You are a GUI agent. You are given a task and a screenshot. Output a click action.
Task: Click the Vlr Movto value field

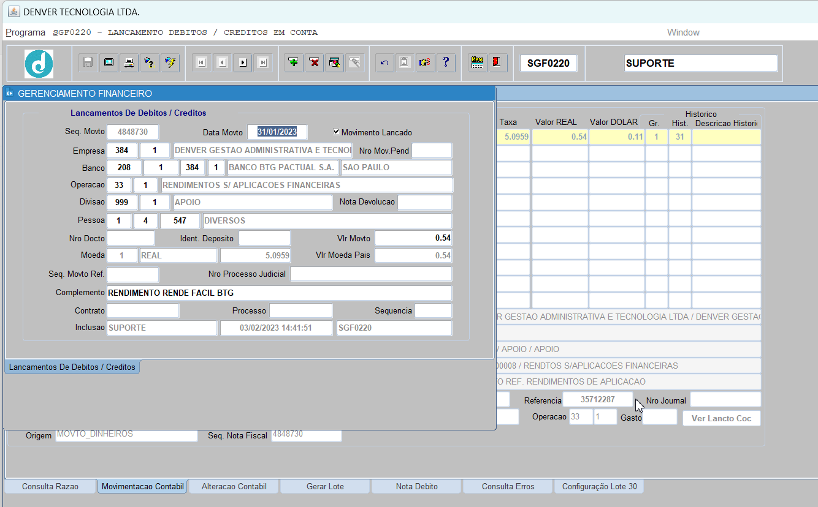[x=413, y=238]
